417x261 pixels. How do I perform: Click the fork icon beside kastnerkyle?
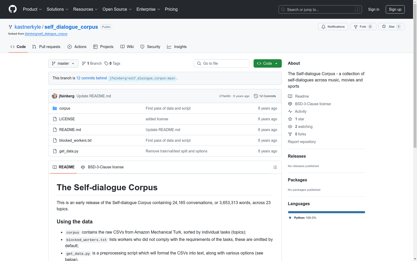click(x=10, y=27)
